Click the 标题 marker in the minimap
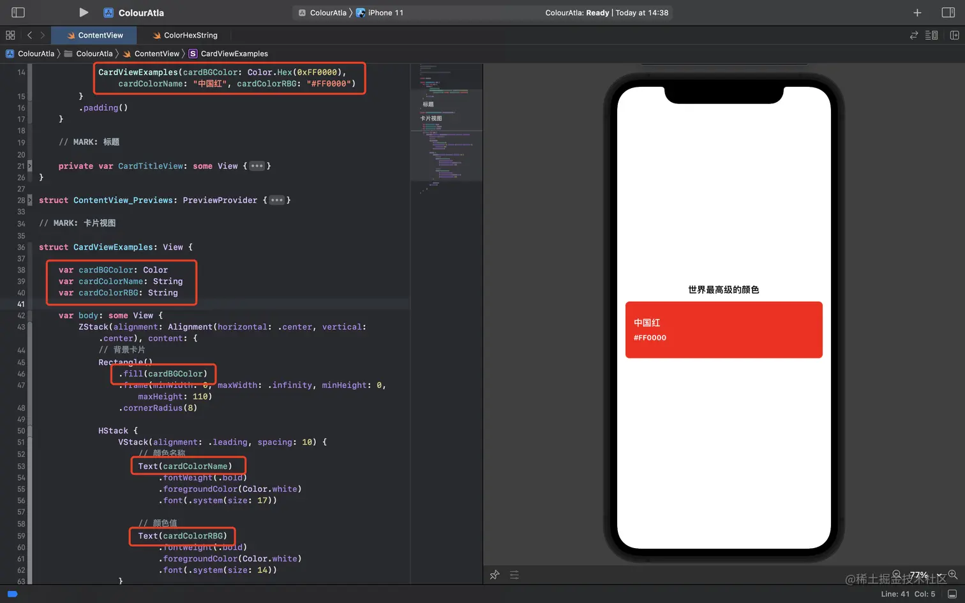 (x=428, y=104)
